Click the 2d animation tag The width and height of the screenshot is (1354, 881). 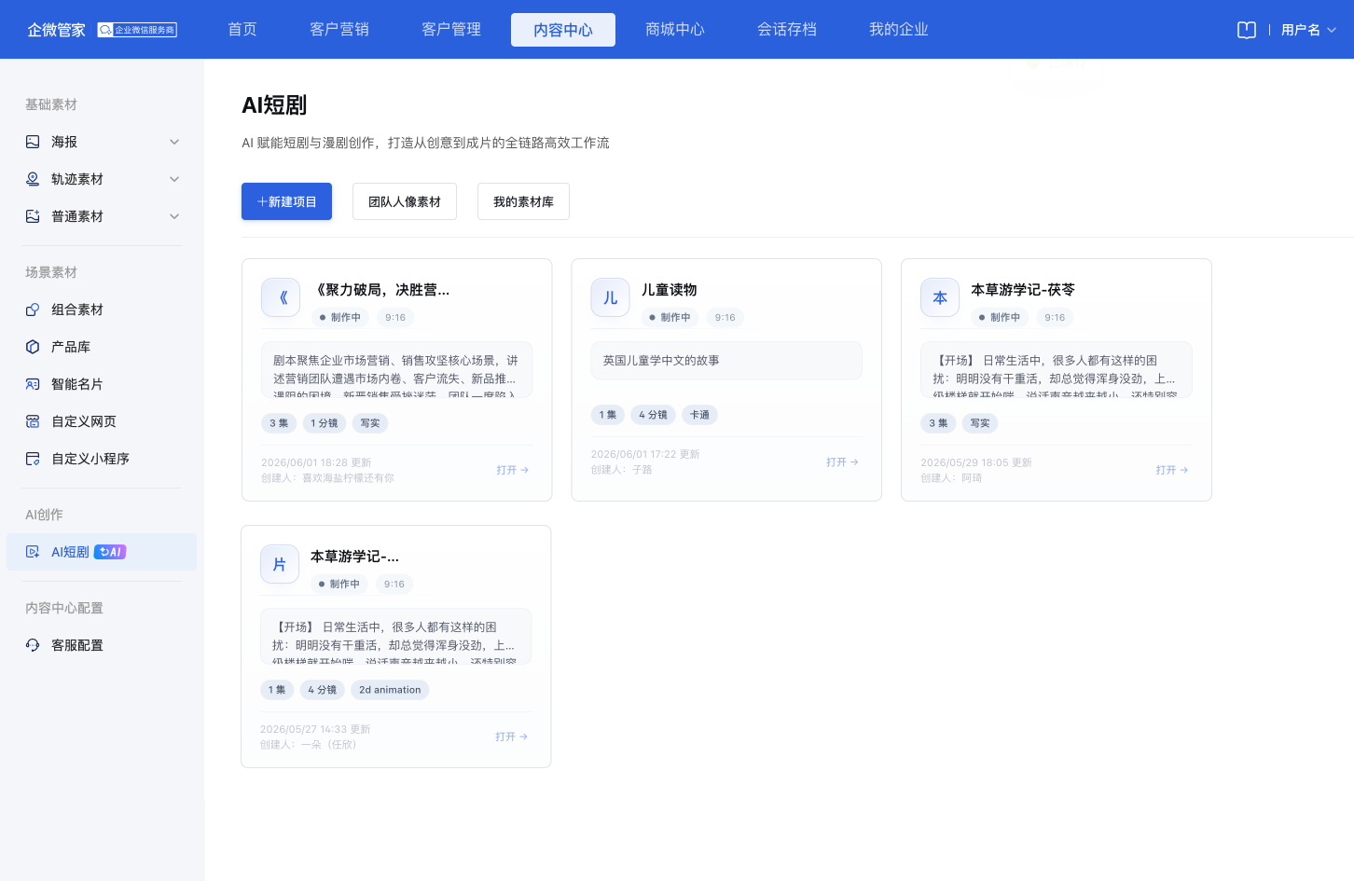390,690
